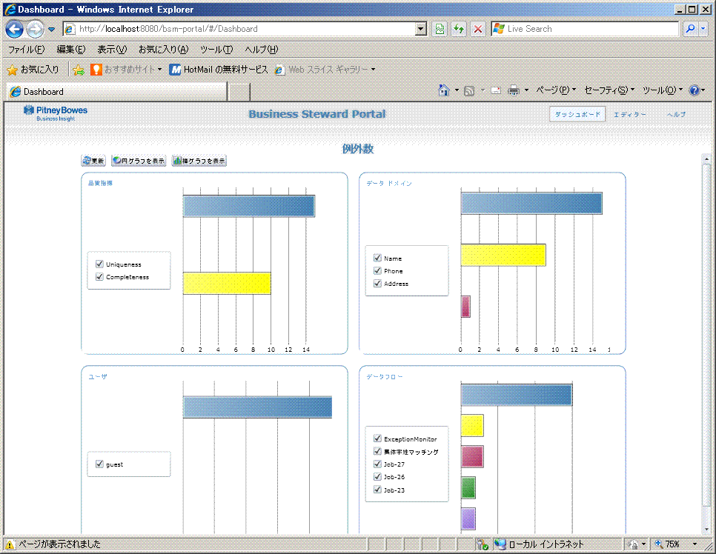The image size is (716, 554).
Task: Toggle the Phone checkbox
Action: [377, 271]
